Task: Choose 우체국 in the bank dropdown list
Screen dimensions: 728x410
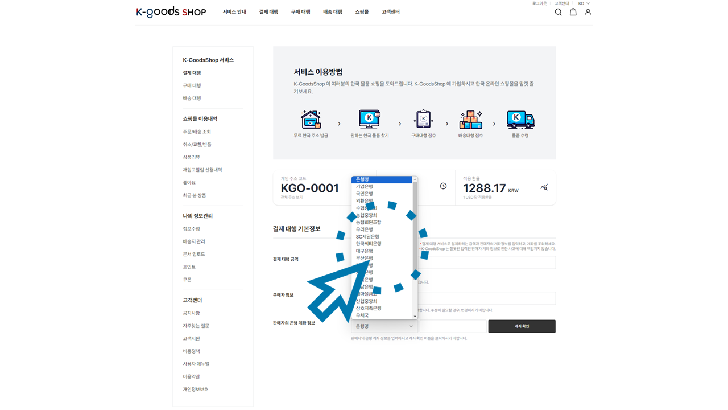Action: pos(362,315)
